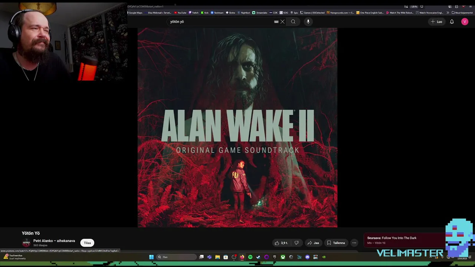Open File Explorer from the taskbar
The image size is (475, 267).
tap(217, 257)
